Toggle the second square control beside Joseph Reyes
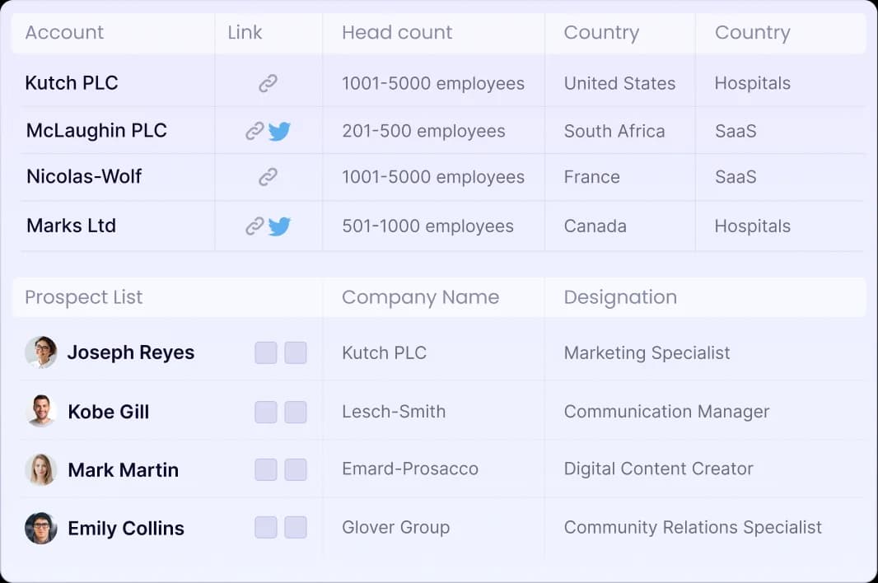Screen dimensions: 878x583 [295, 352]
